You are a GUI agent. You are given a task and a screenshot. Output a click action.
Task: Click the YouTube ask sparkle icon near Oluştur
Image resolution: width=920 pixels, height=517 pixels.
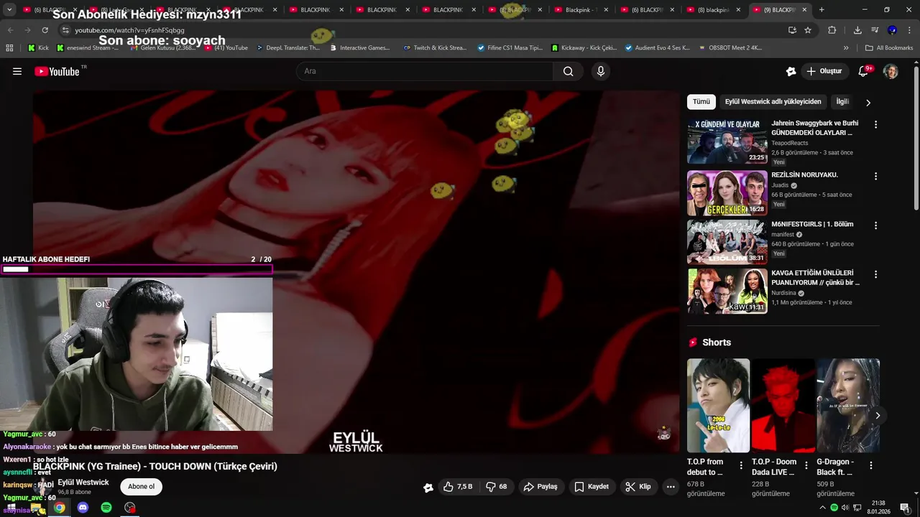(791, 71)
